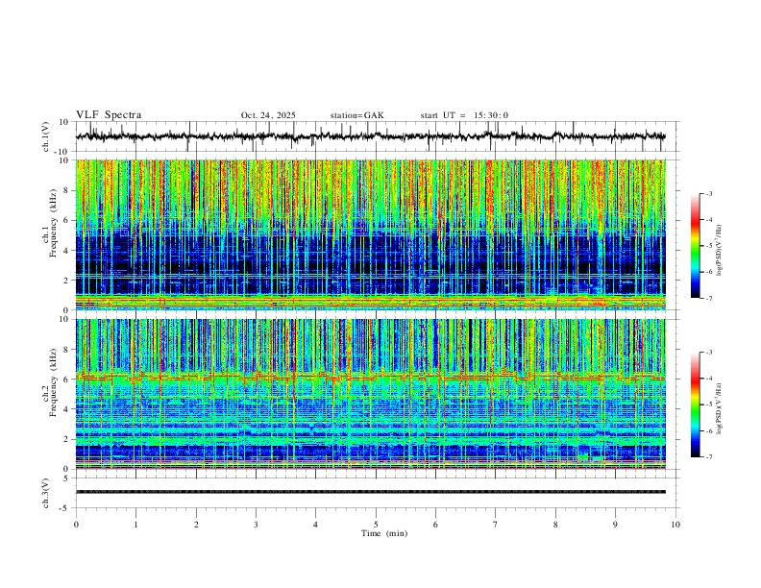Image resolution: width=761 pixels, height=588 pixels.
Task: Click time axis tick label "7"
Action: click(496, 525)
